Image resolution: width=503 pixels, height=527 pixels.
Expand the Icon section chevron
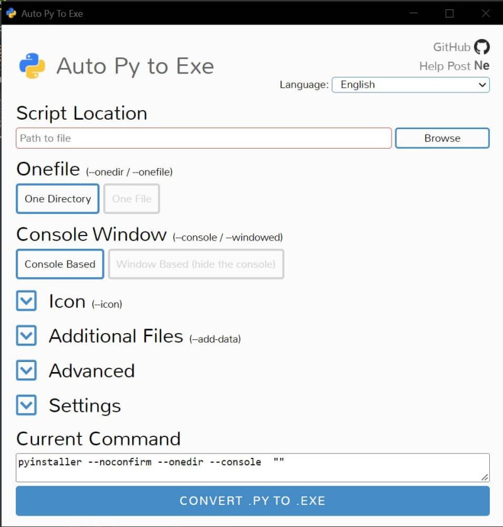[26, 301]
